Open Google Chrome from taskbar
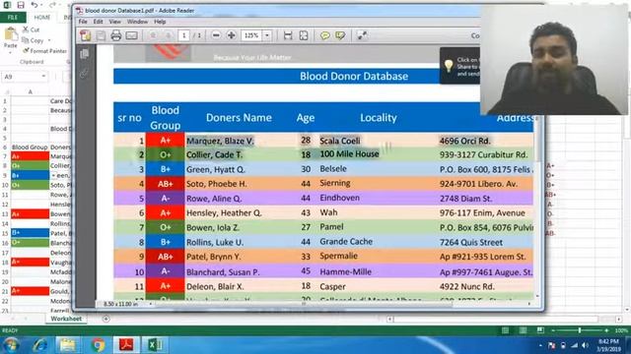 click(x=98, y=345)
